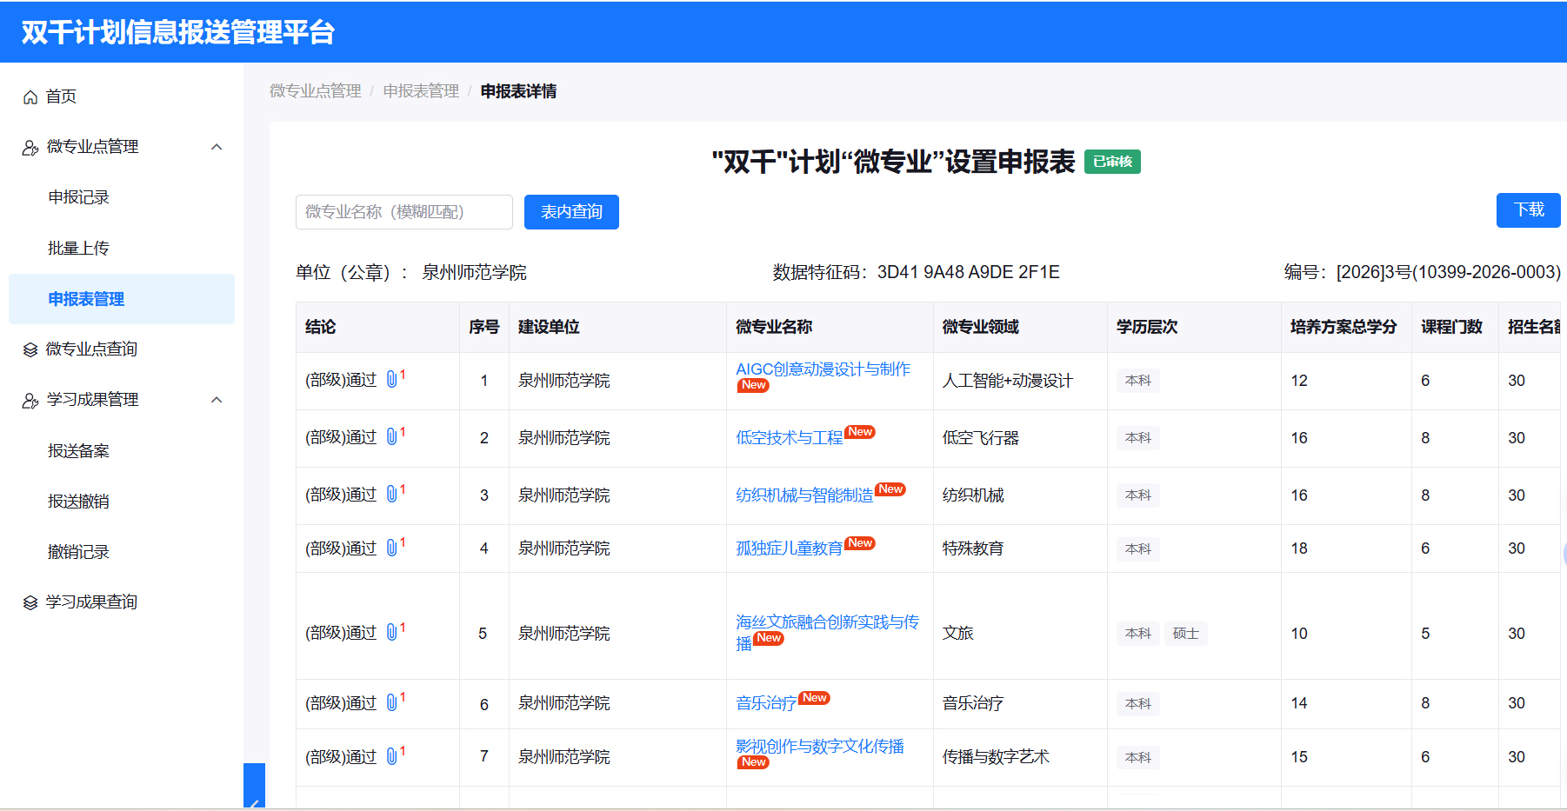Screen dimensions: 1567x811
Task: Click the layers icon beside 学习成果查询
Action: pos(30,602)
